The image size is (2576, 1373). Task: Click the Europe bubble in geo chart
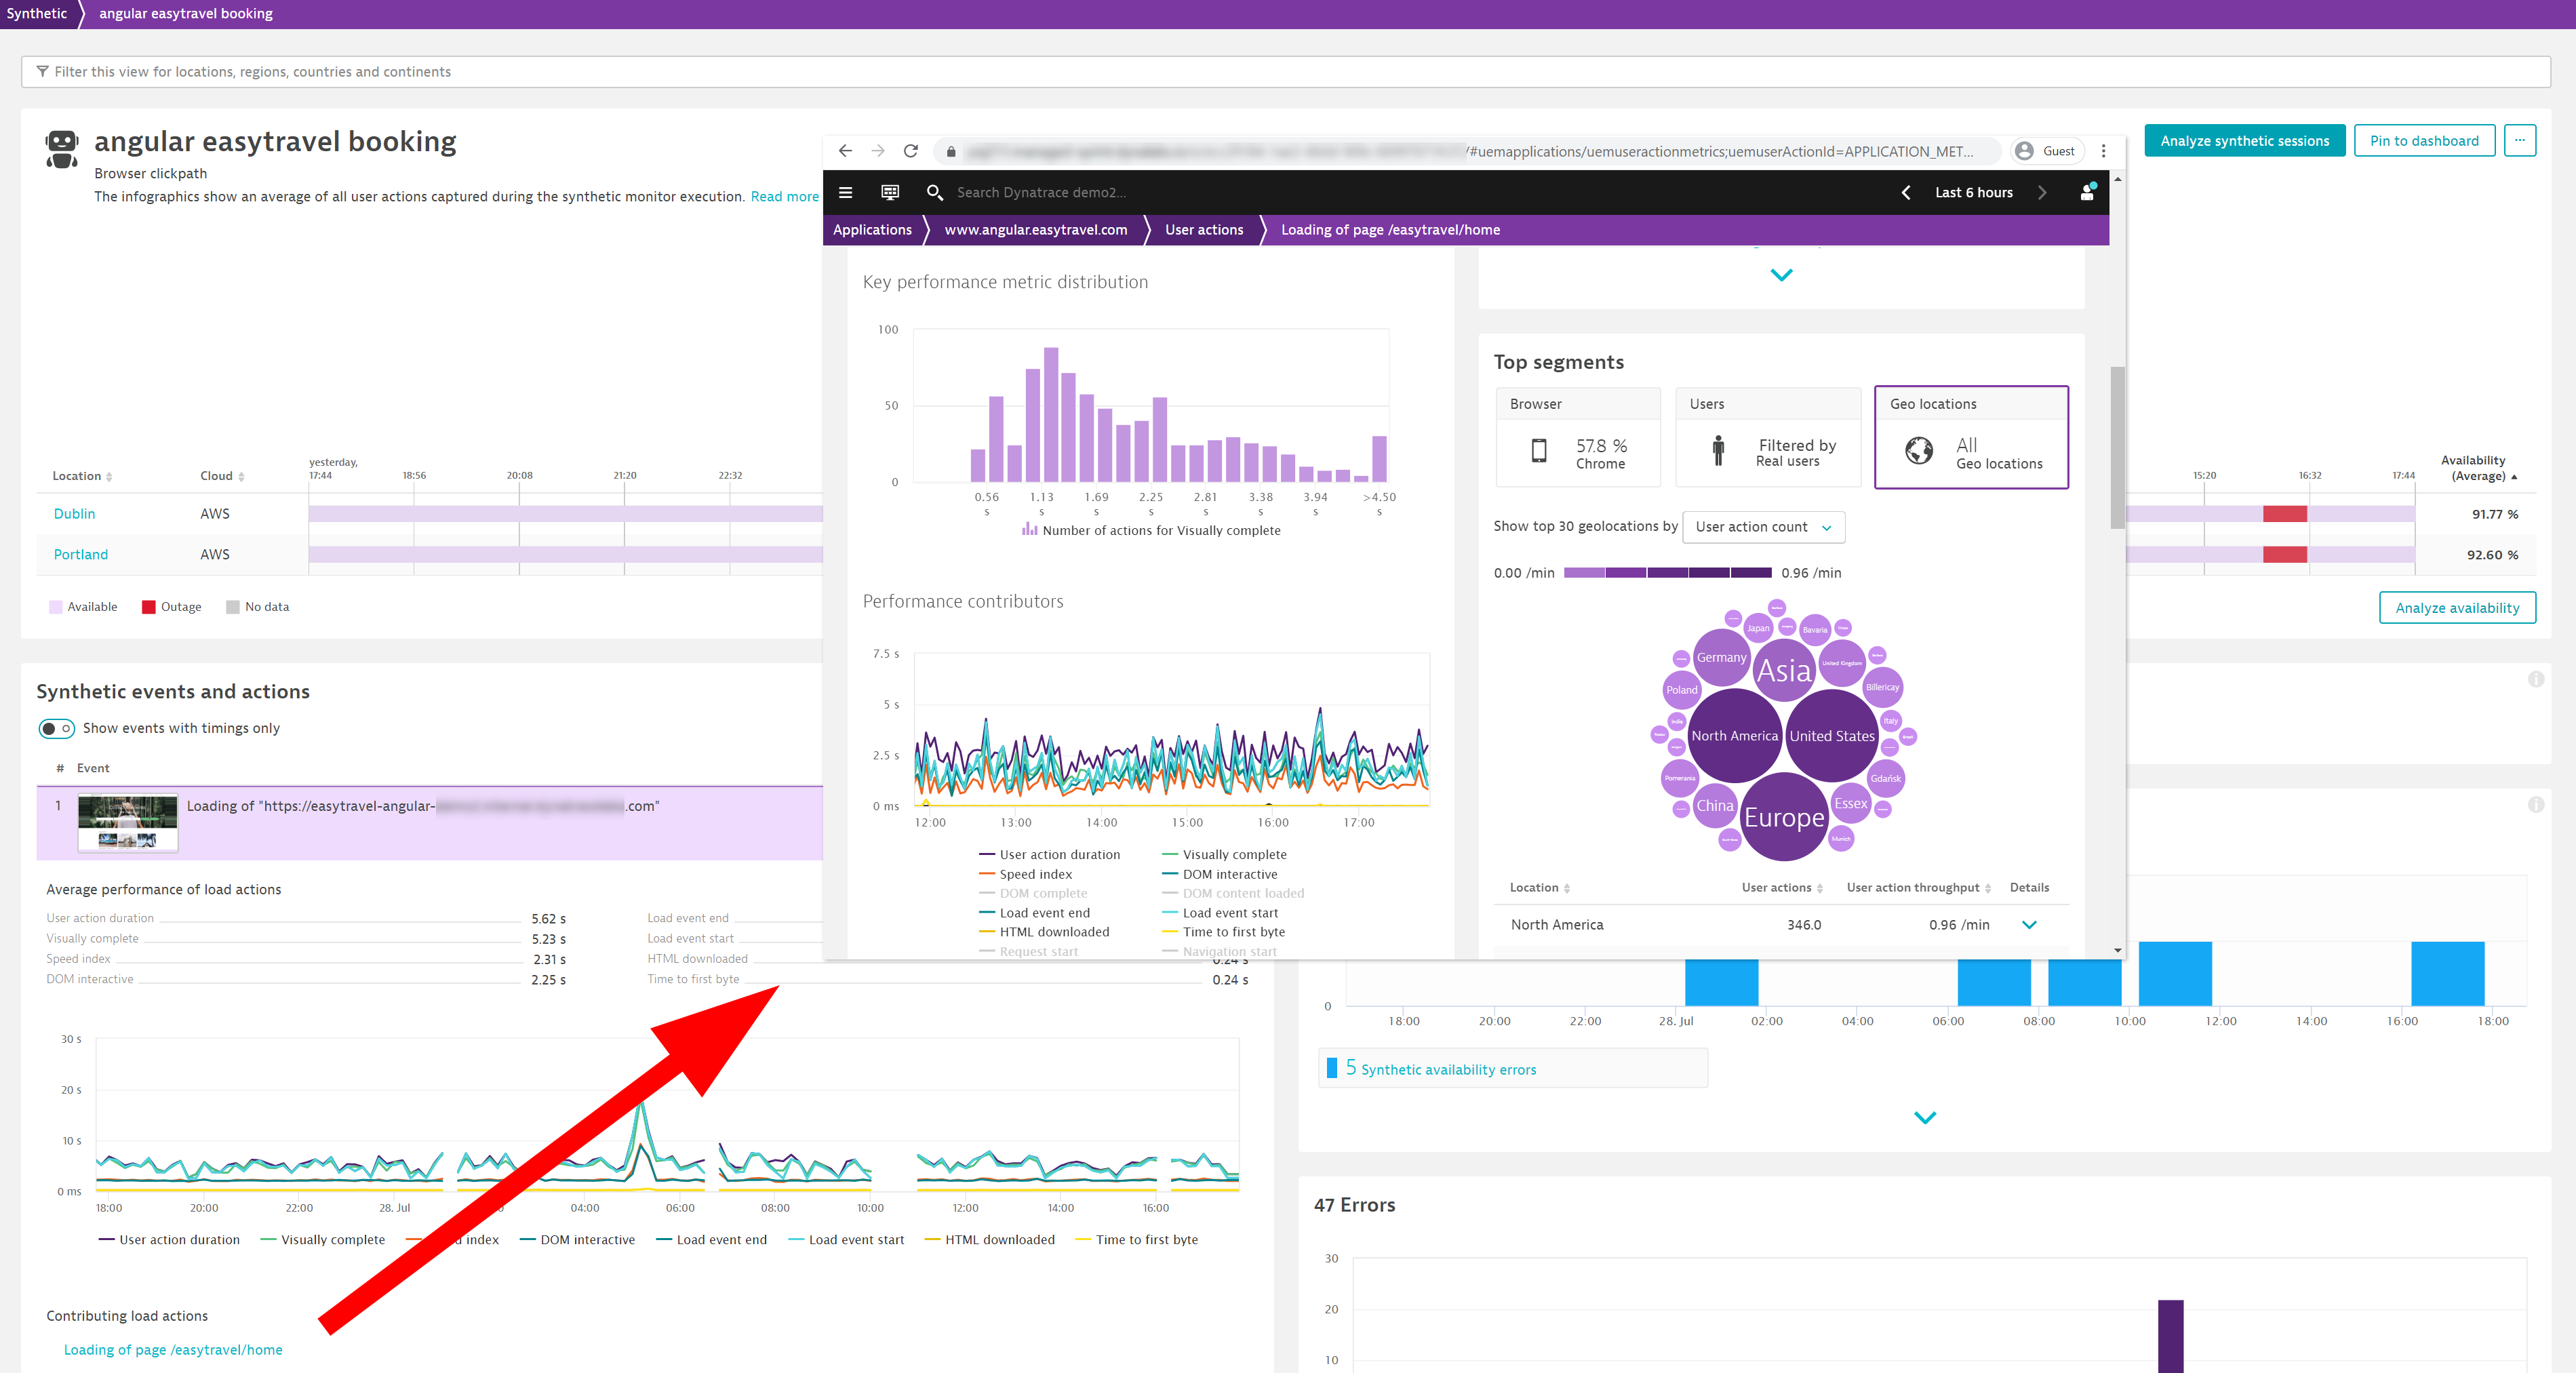[1783, 817]
